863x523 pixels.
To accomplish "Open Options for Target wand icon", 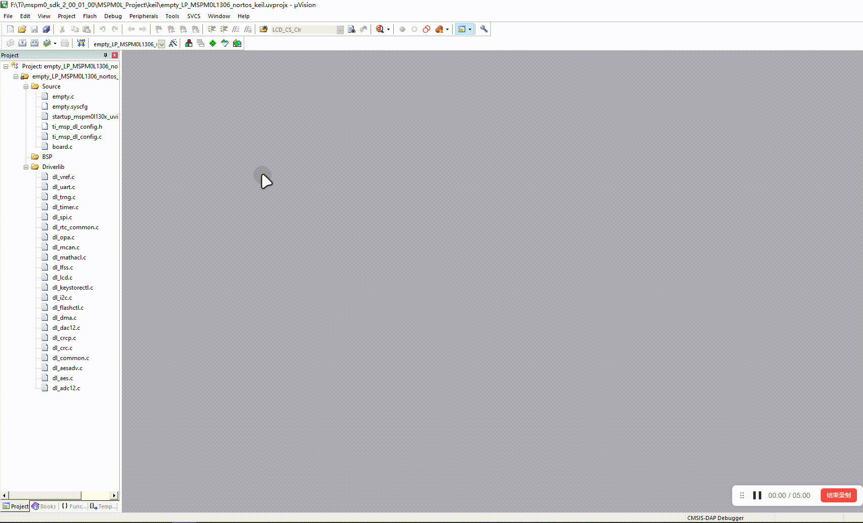I will click(173, 43).
